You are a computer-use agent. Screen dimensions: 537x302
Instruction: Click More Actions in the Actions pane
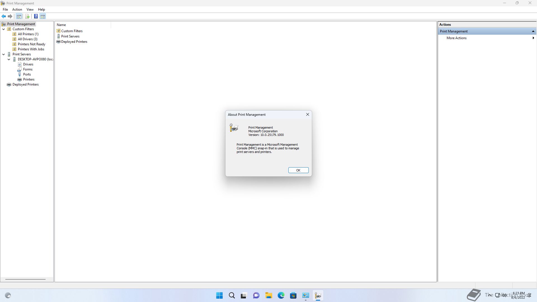456,38
